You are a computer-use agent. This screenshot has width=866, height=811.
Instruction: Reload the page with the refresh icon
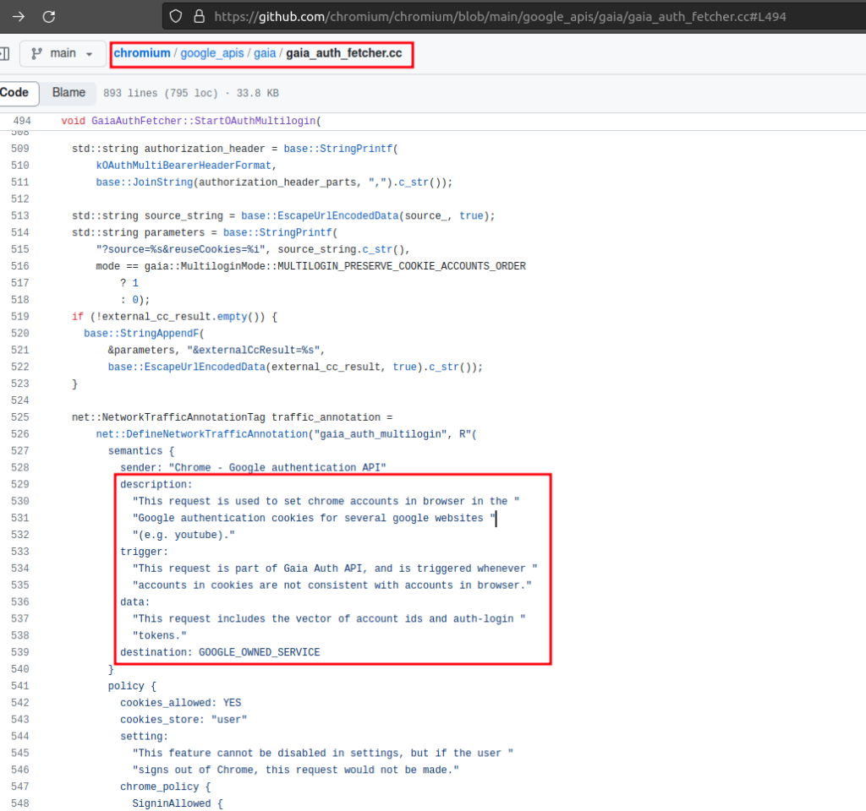point(49,16)
